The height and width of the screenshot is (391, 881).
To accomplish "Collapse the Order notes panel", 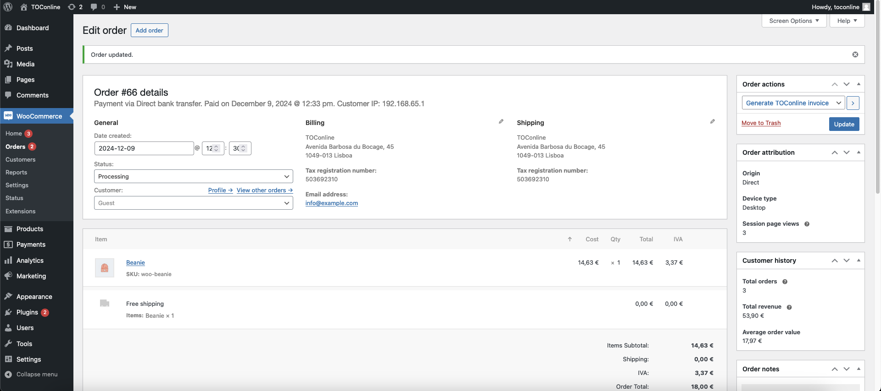I will click(859, 369).
